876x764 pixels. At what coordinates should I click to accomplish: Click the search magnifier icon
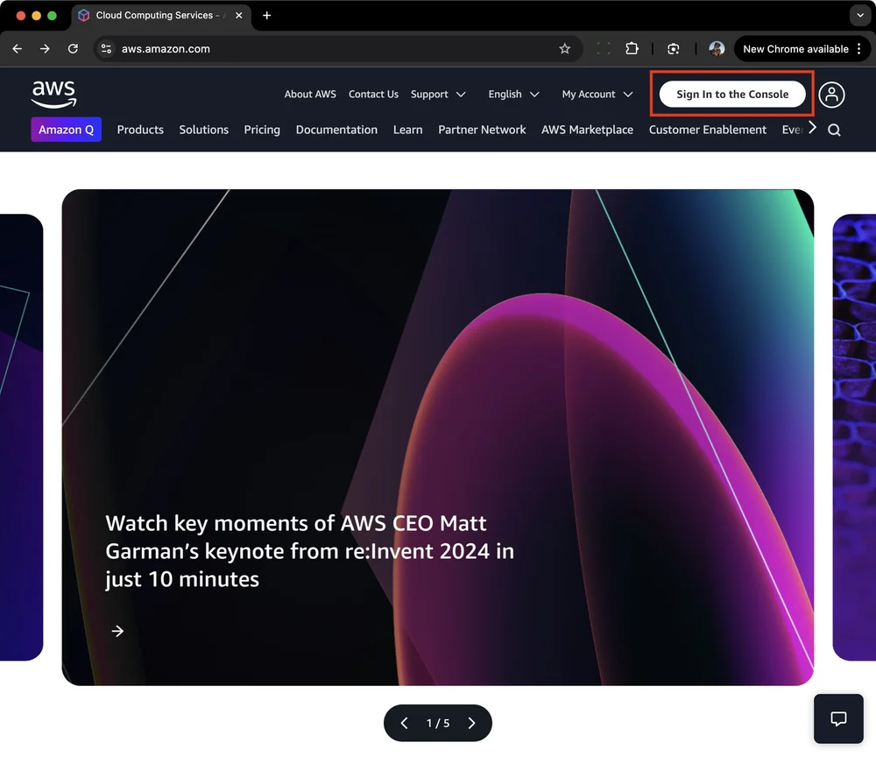pos(834,131)
